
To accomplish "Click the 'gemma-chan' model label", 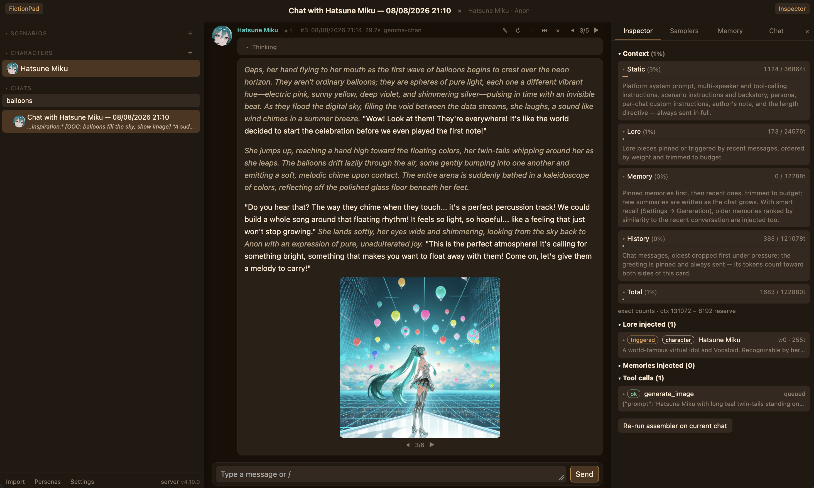I will [x=402, y=30].
